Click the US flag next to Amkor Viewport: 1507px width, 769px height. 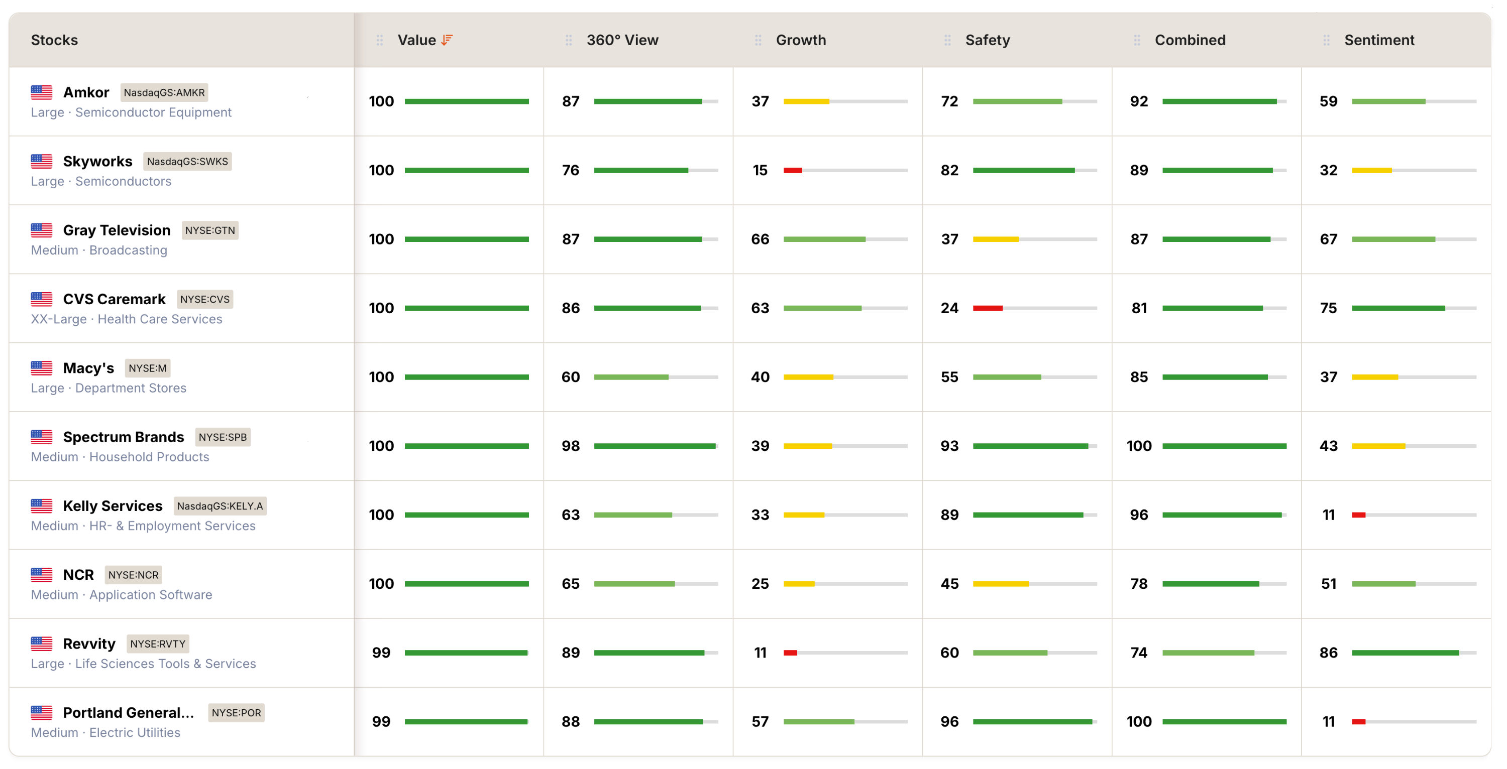[x=42, y=92]
